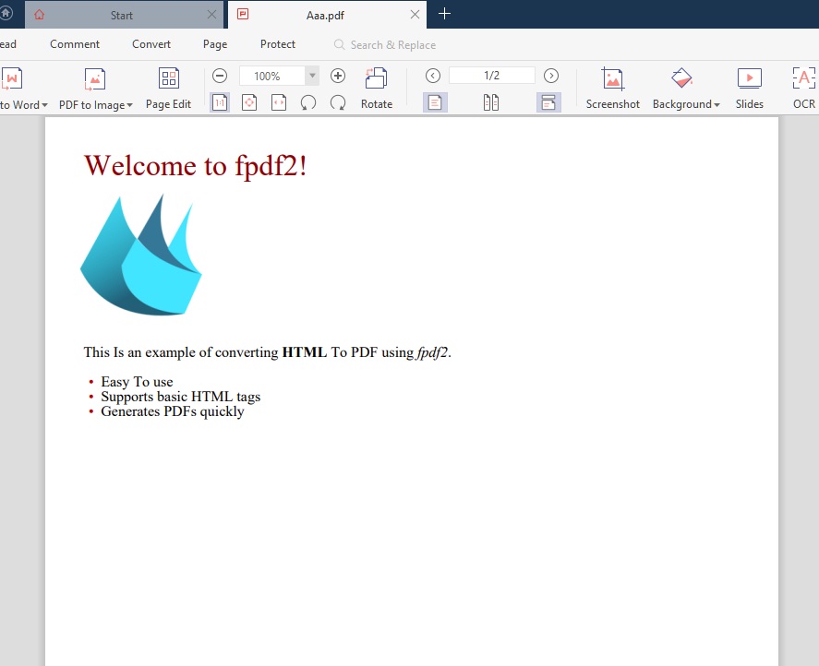Click the bold word HTML in paragraph
The image size is (819, 666).
click(305, 352)
